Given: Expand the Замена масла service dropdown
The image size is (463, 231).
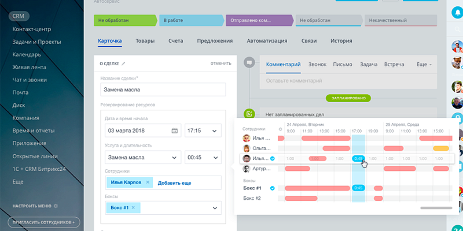Looking at the screenshot, I should (143, 158).
